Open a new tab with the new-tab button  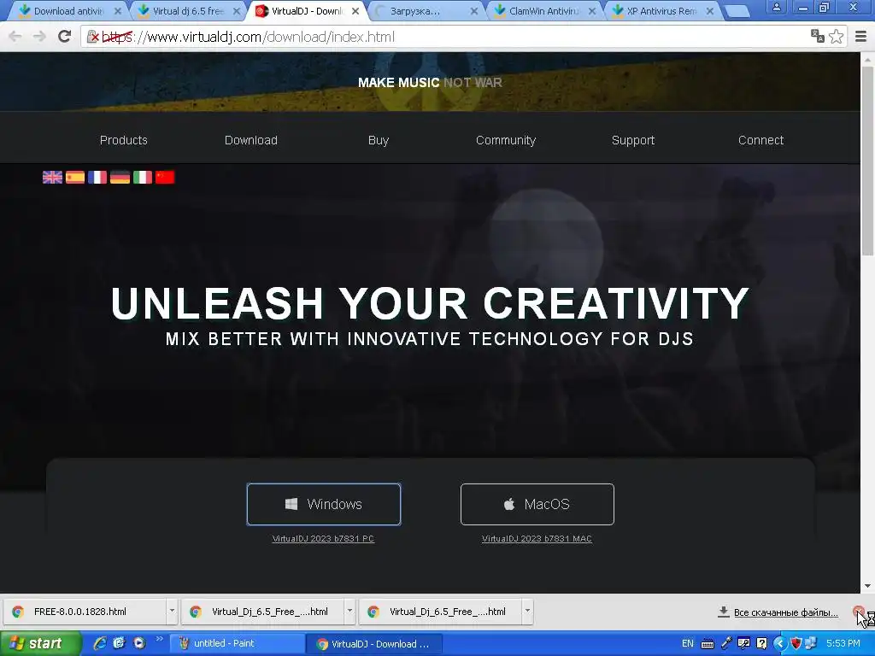[737, 11]
